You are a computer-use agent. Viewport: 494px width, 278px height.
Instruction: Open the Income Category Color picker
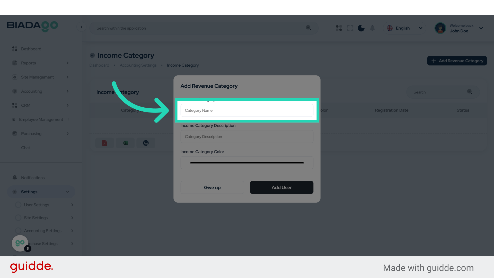coord(246,162)
